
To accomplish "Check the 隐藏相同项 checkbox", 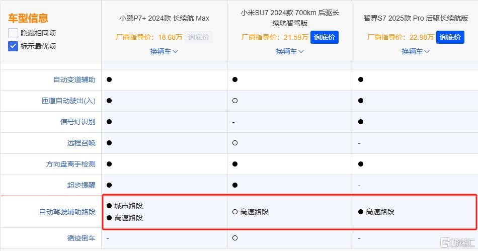I will [13, 33].
